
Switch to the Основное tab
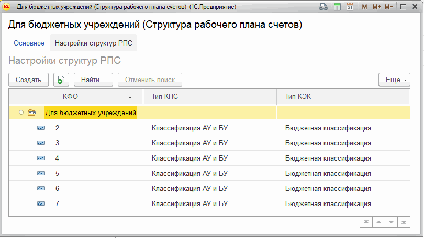coord(29,43)
